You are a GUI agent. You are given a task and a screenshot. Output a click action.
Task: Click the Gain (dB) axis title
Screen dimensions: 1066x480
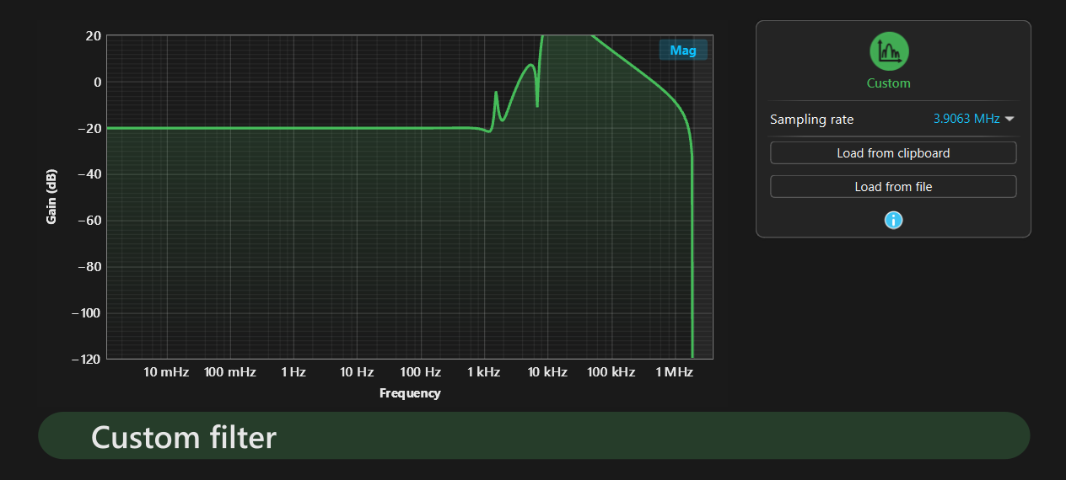[51, 196]
